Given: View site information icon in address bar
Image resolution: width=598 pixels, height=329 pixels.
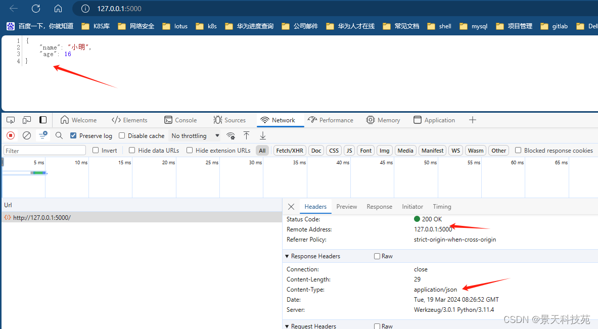Looking at the screenshot, I should [x=85, y=9].
